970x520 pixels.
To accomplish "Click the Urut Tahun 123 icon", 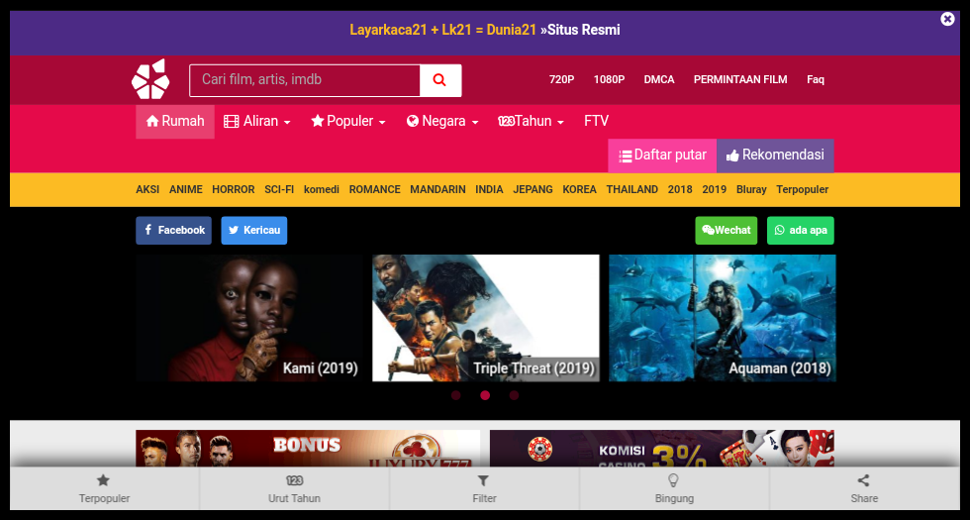I will click(x=295, y=480).
